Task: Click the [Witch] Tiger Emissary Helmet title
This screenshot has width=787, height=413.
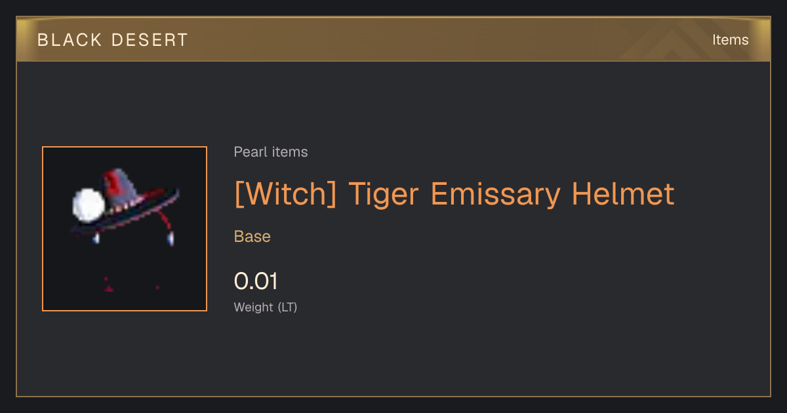Action: click(x=454, y=193)
